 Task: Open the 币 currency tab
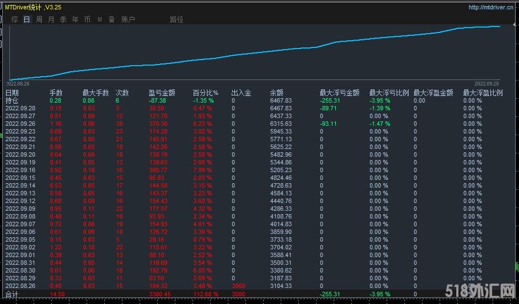pyautogui.click(x=87, y=19)
